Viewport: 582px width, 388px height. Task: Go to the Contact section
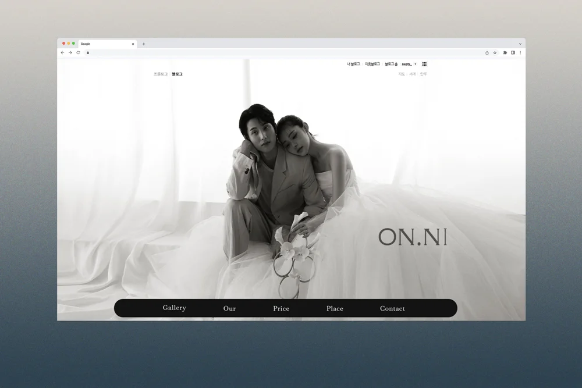[x=392, y=308]
